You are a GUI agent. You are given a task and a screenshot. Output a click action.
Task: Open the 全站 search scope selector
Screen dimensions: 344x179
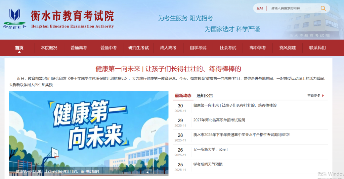pyautogui.click(x=260, y=8)
